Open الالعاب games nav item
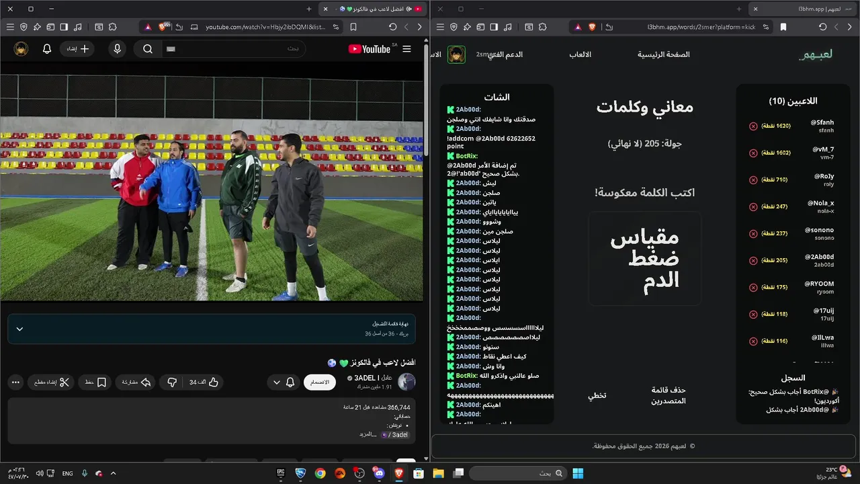This screenshot has height=484, width=860. click(x=580, y=54)
